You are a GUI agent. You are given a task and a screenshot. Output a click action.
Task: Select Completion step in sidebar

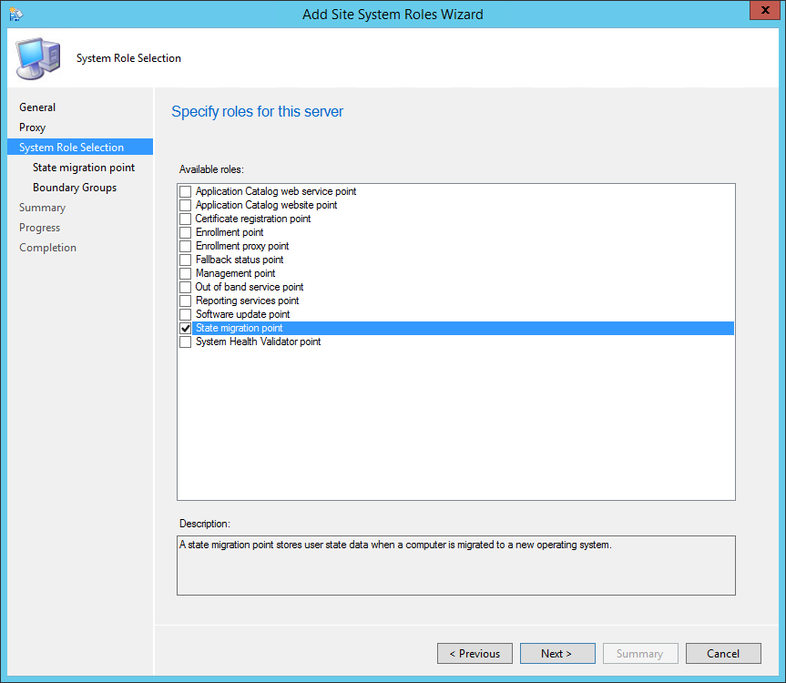[x=47, y=248]
